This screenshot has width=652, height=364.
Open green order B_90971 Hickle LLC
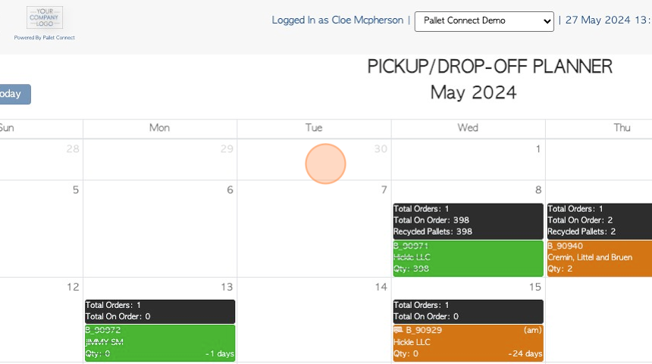pos(469,258)
